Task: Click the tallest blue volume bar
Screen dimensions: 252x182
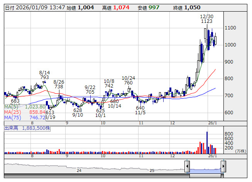Action: pyautogui.click(x=207, y=142)
